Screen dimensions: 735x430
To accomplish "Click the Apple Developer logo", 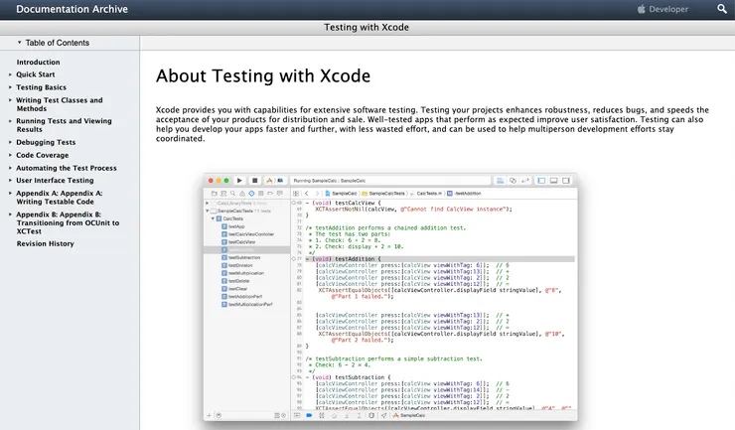I will point(642,9).
